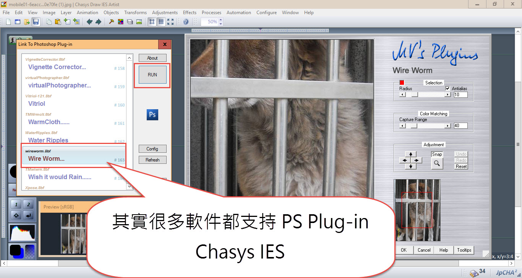Click the up-arrow shift button
522x278 pixels.
16,216
